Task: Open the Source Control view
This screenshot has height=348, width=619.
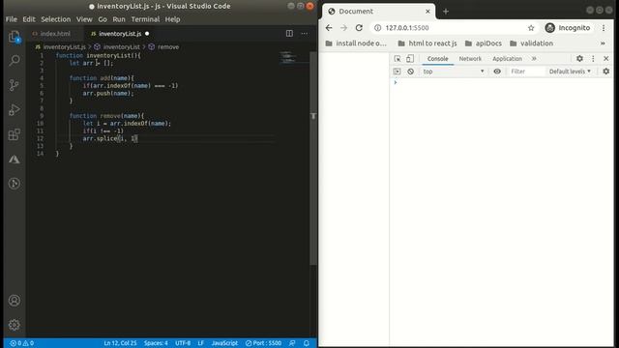Action: click(x=15, y=85)
